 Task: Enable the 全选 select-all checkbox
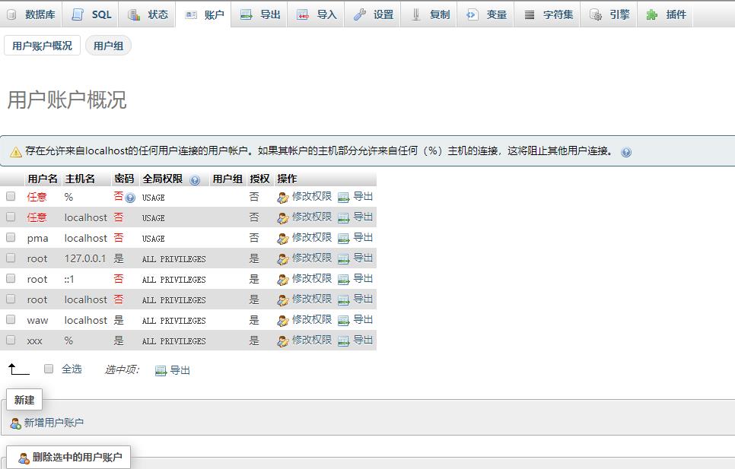48,369
